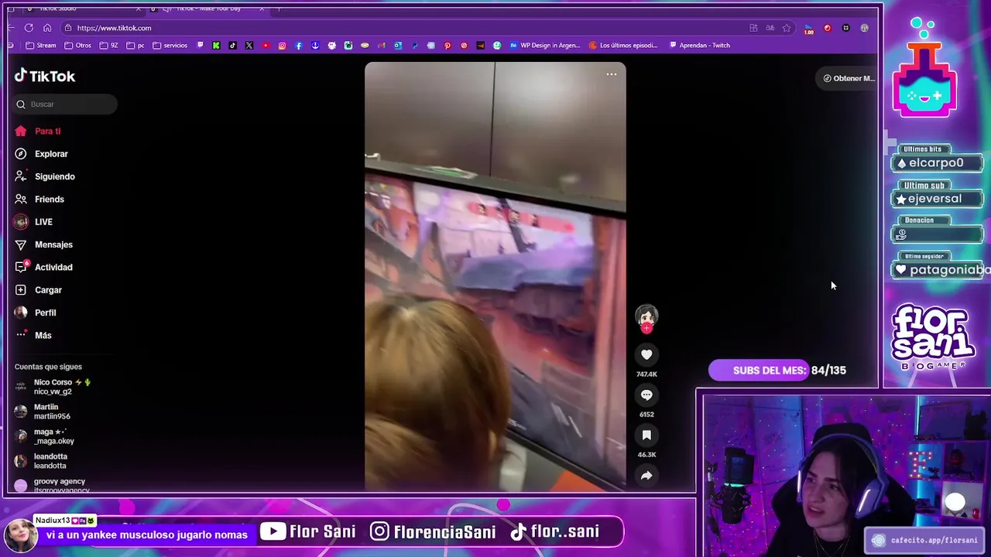This screenshot has height=557, width=991.
Task: Open Actividad notifications
Action: (43, 267)
